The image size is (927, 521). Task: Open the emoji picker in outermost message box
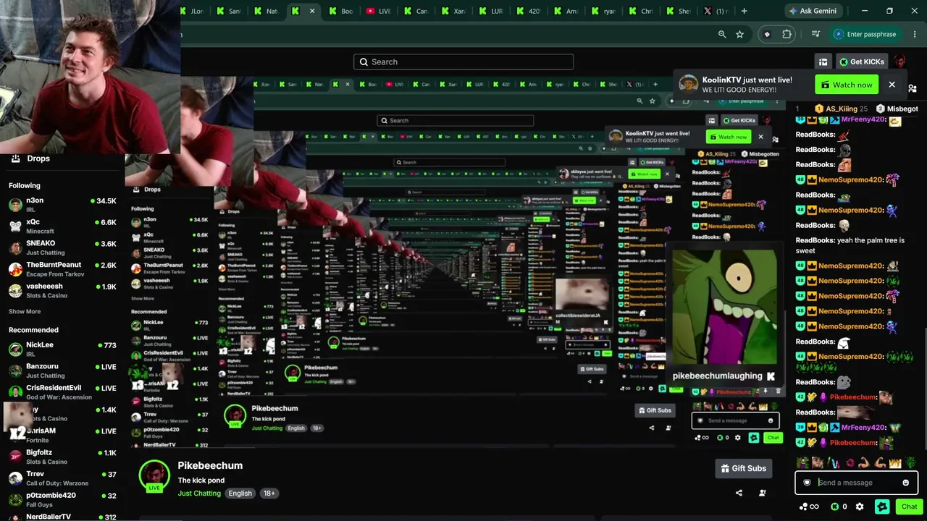click(905, 483)
